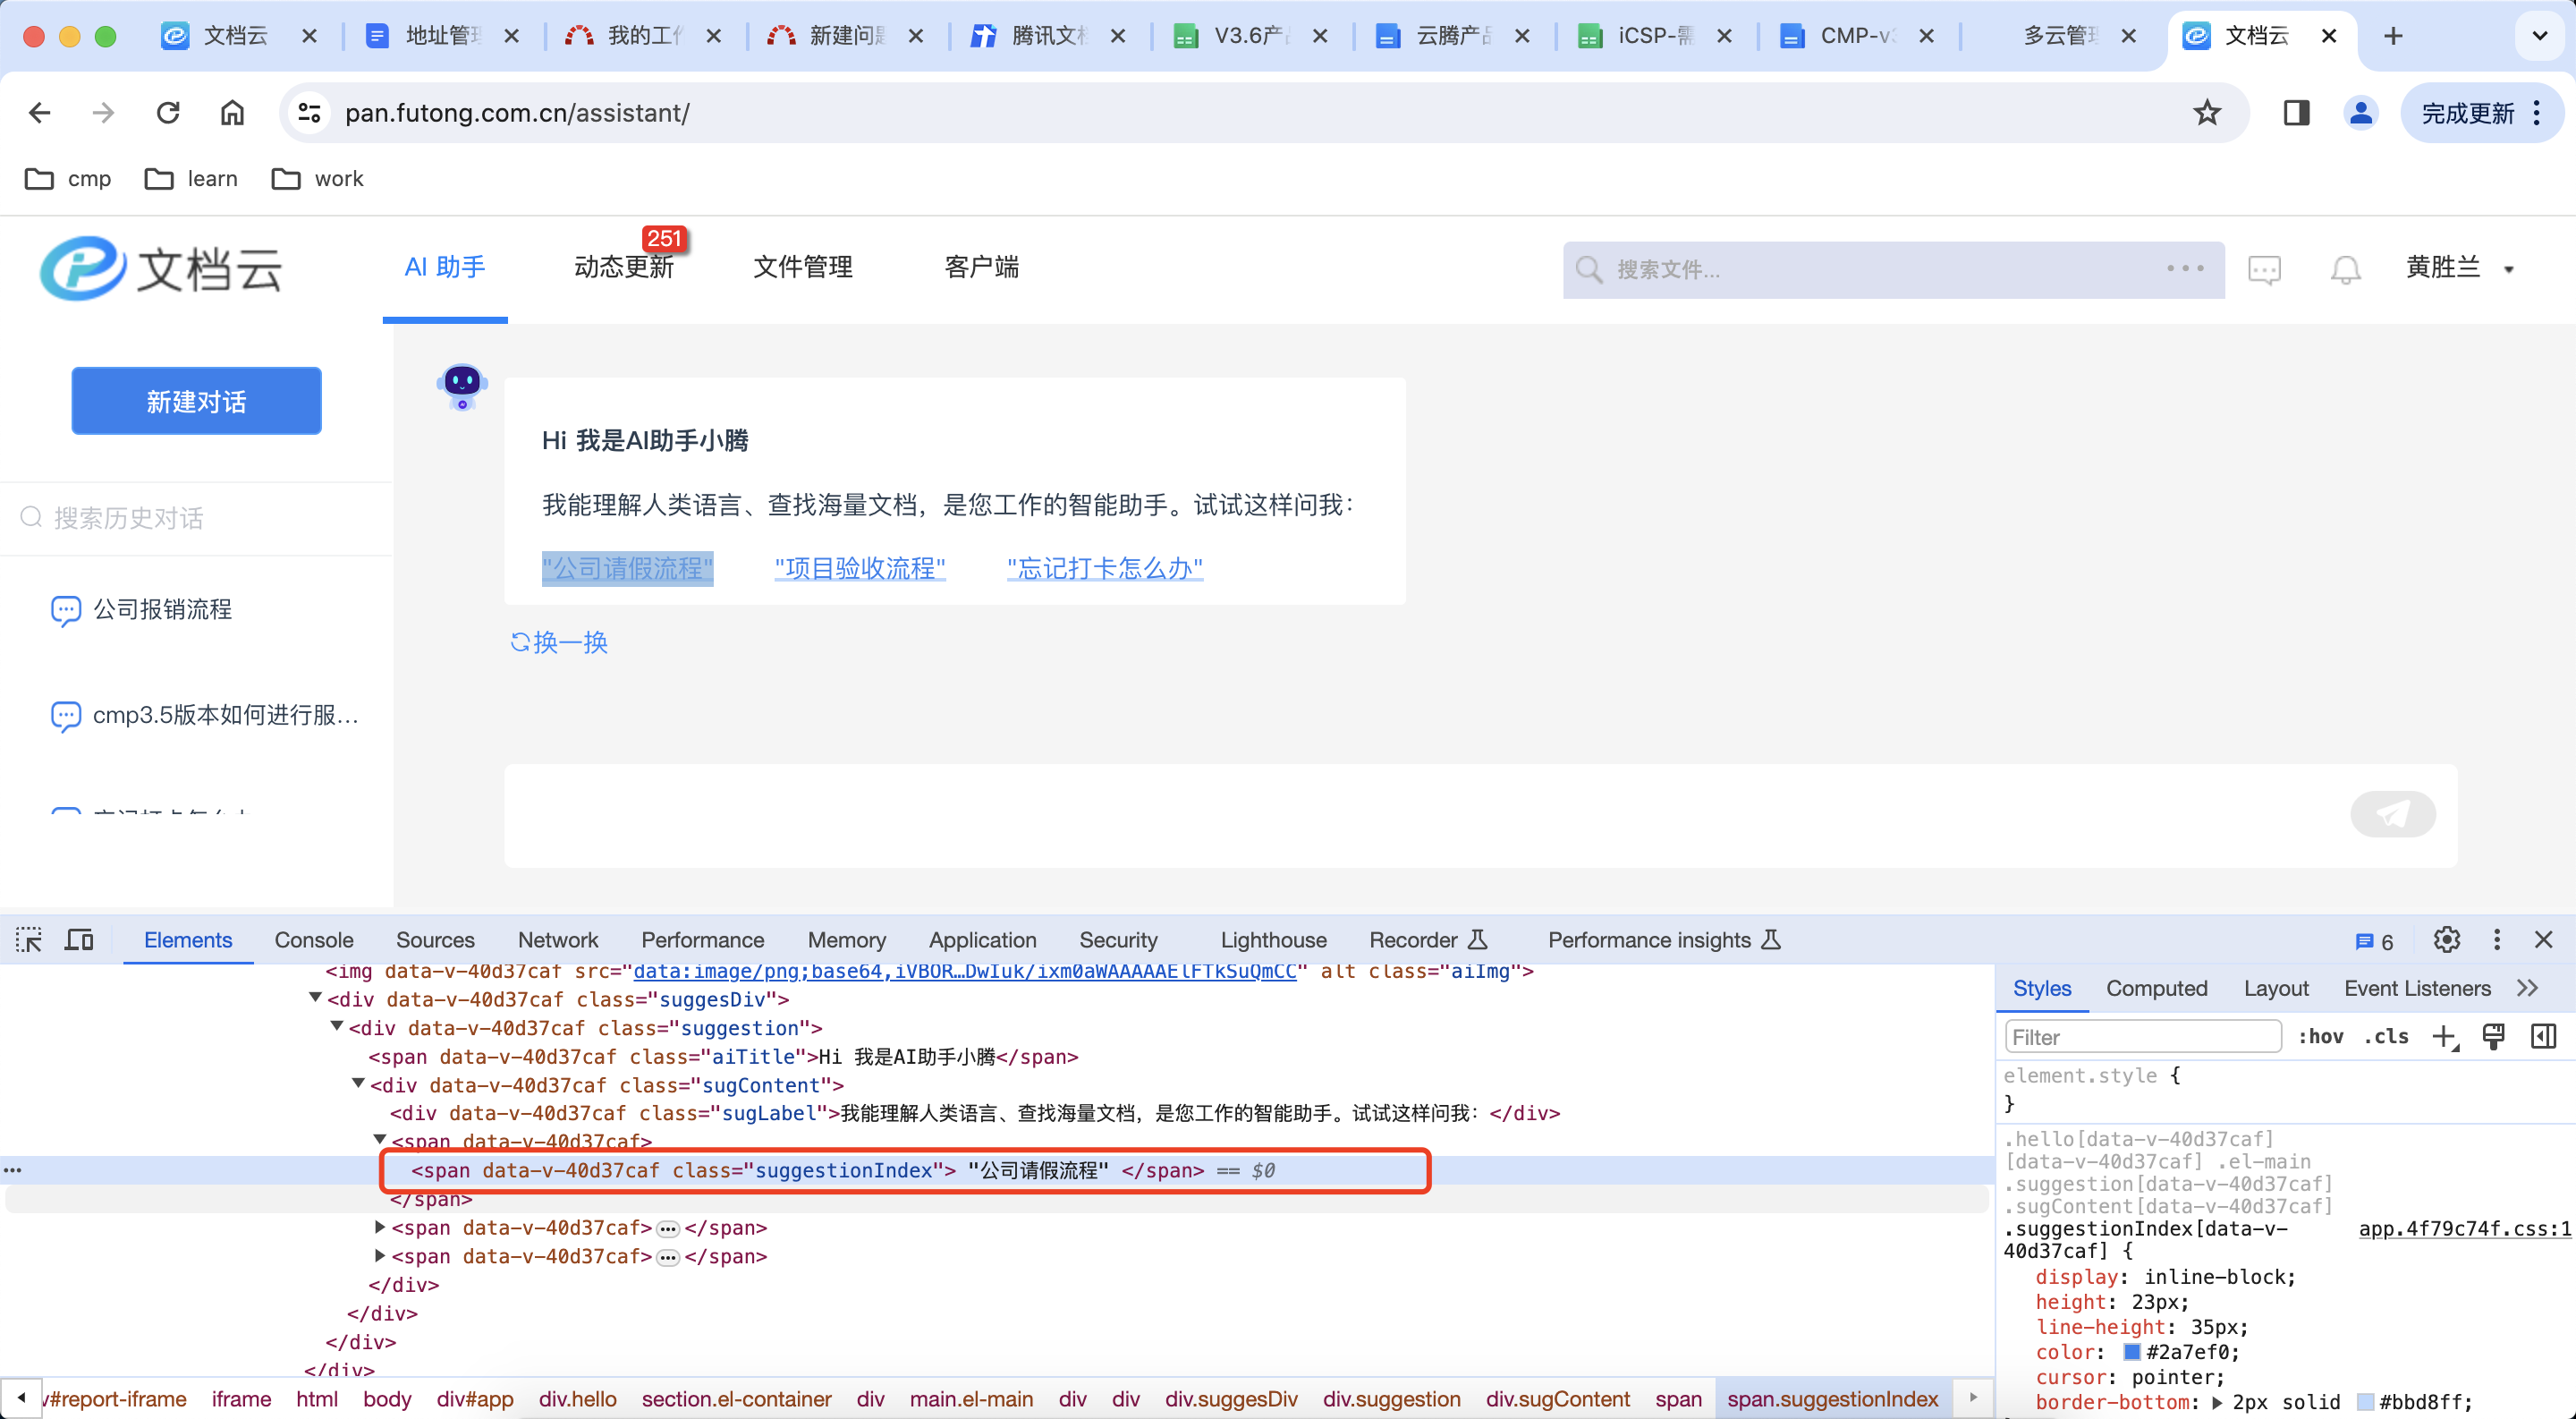This screenshot has width=2576, height=1419.
Task: Toggle computed styles sidebar icon
Action: (x=2543, y=1037)
